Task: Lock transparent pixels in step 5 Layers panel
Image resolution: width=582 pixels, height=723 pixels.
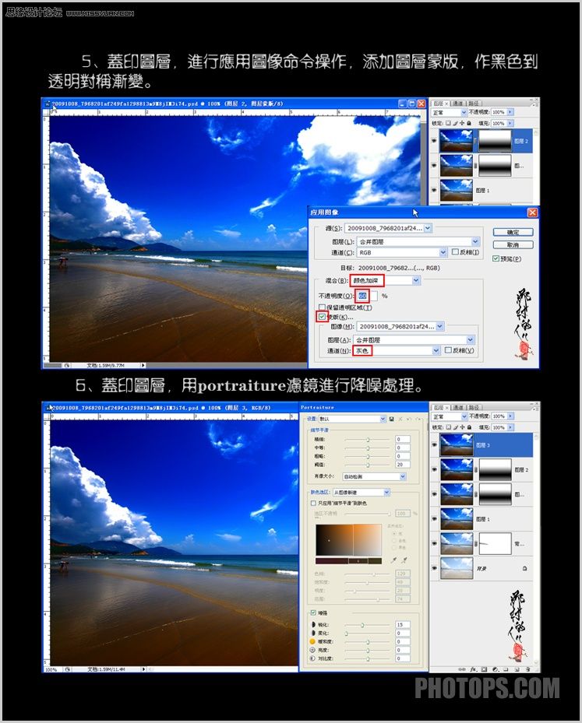Action: click(x=448, y=123)
